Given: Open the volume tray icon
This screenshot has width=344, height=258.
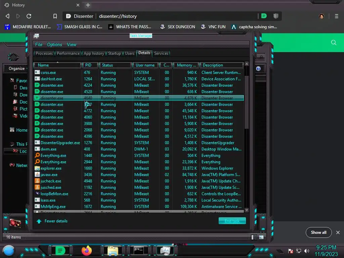Looking at the screenshot, I should click(x=307, y=251).
